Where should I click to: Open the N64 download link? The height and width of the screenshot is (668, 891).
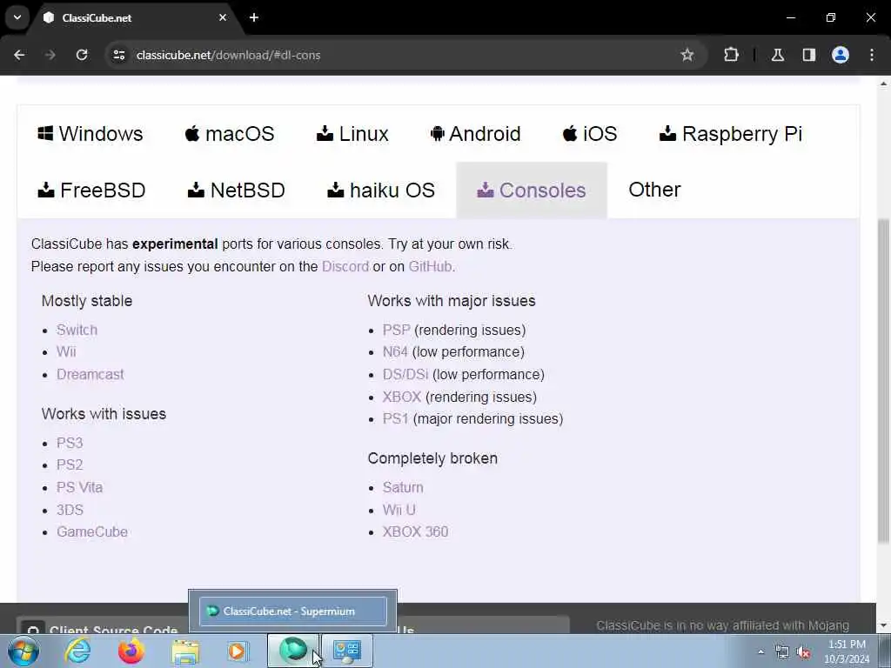point(395,352)
